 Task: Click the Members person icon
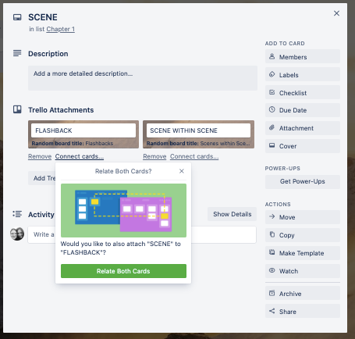[272, 56]
